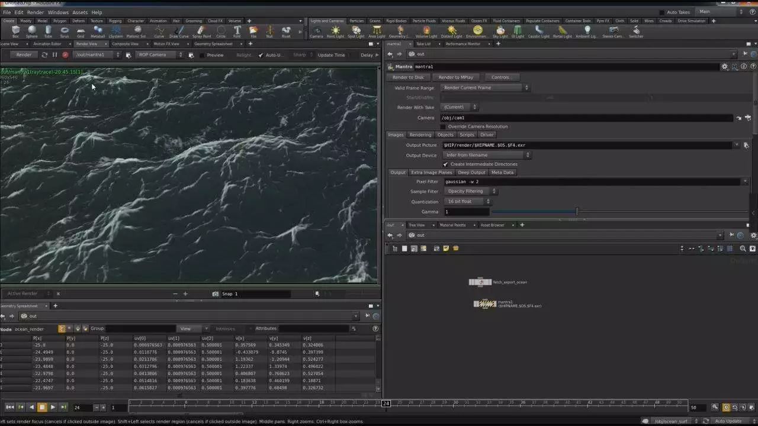The width and height of the screenshot is (758, 426).
Task: Open the Sample Filter dropdown
Action: click(x=471, y=192)
